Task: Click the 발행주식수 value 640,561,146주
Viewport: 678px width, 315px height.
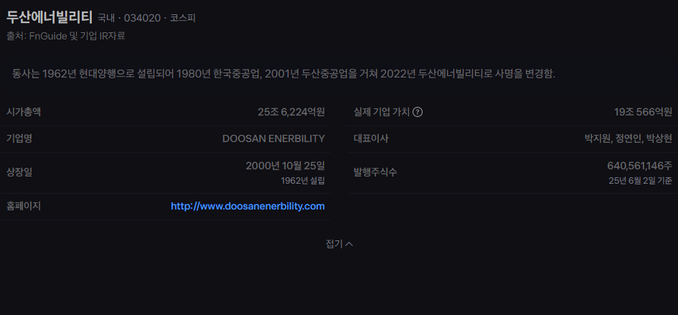Action: (x=639, y=166)
